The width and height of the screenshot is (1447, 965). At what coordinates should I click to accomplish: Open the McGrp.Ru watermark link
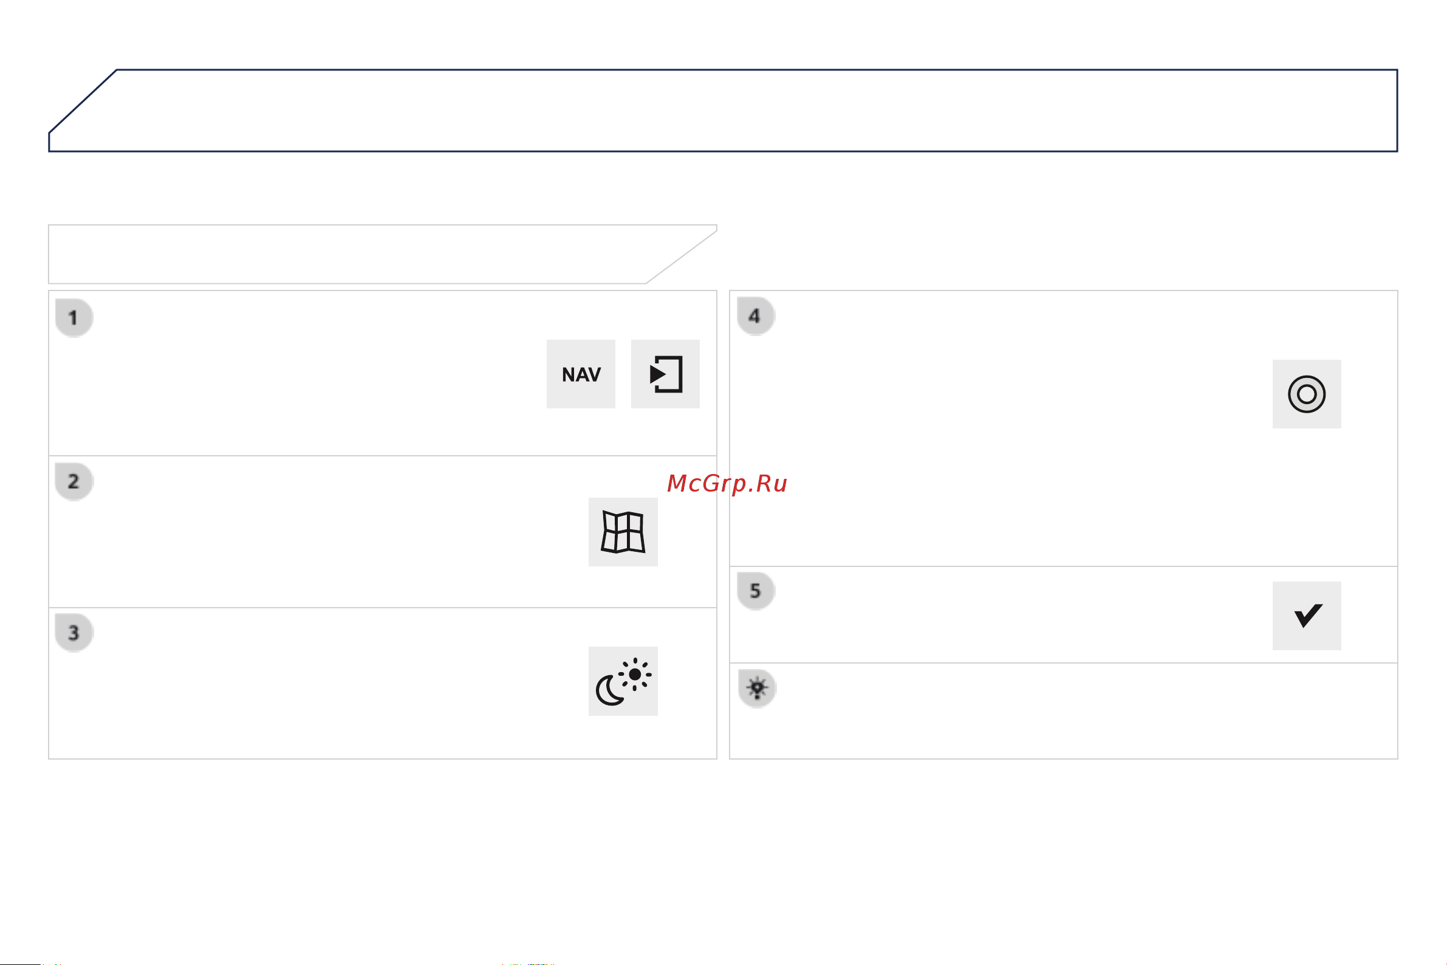pyautogui.click(x=727, y=484)
